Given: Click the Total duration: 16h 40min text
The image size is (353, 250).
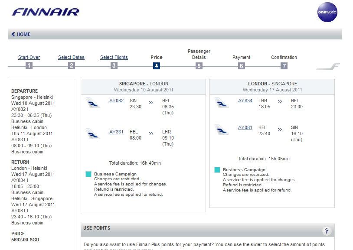Looking at the screenshot, I should point(135,163).
